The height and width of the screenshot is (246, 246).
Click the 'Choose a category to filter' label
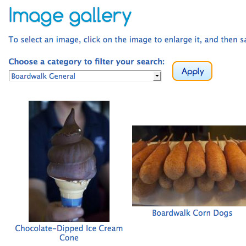pos(86,62)
